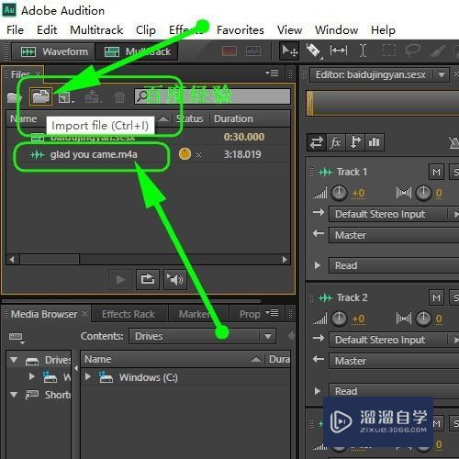
Task: Solo Track 1 with S button
Action: (454, 172)
